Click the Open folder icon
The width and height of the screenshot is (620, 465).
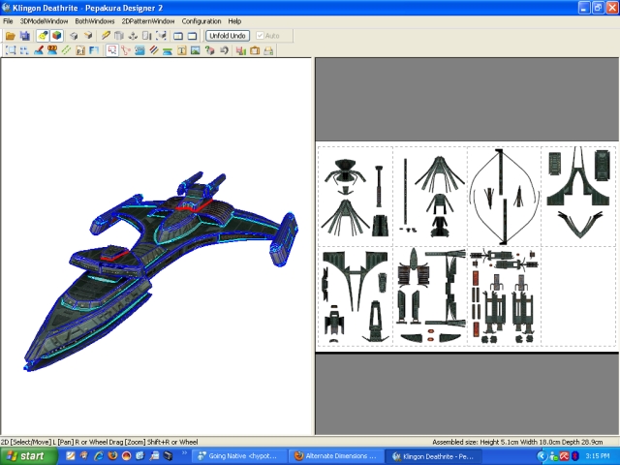pos(11,36)
